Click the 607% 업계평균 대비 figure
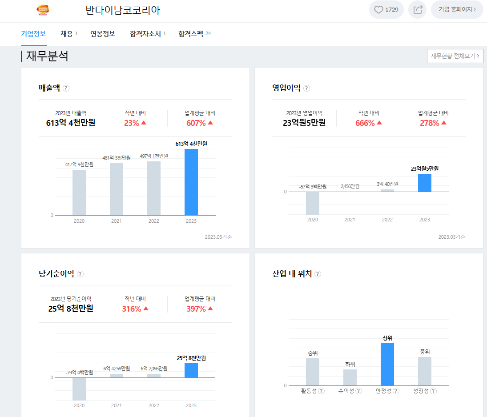The image size is (487, 417). click(199, 123)
